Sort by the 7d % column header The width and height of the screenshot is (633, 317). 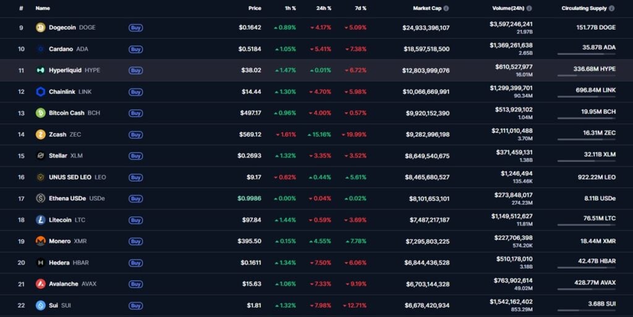pos(360,9)
